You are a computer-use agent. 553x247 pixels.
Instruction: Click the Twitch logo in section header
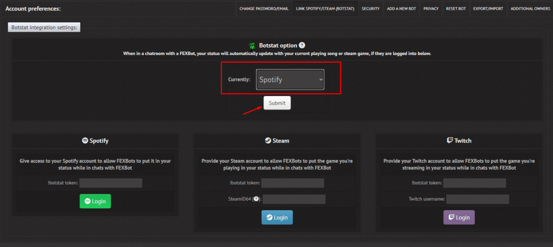pyautogui.click(x=450, y=140)
